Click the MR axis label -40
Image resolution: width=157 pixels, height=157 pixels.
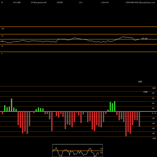[153, 123]
